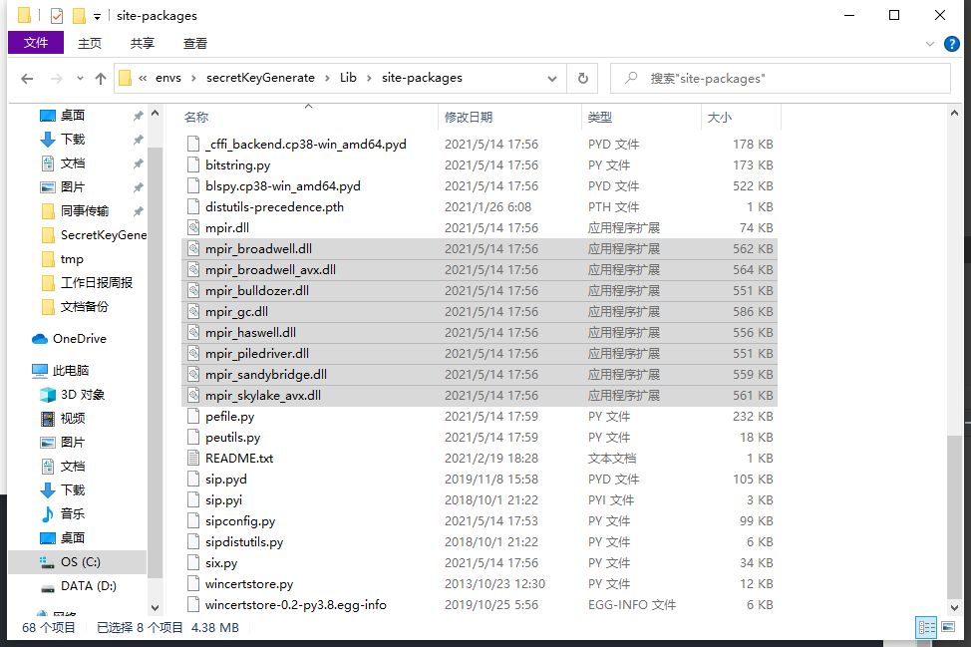Click the Help question mark icon
Viewport: 971px width, 647px height.
pos(951,44)
